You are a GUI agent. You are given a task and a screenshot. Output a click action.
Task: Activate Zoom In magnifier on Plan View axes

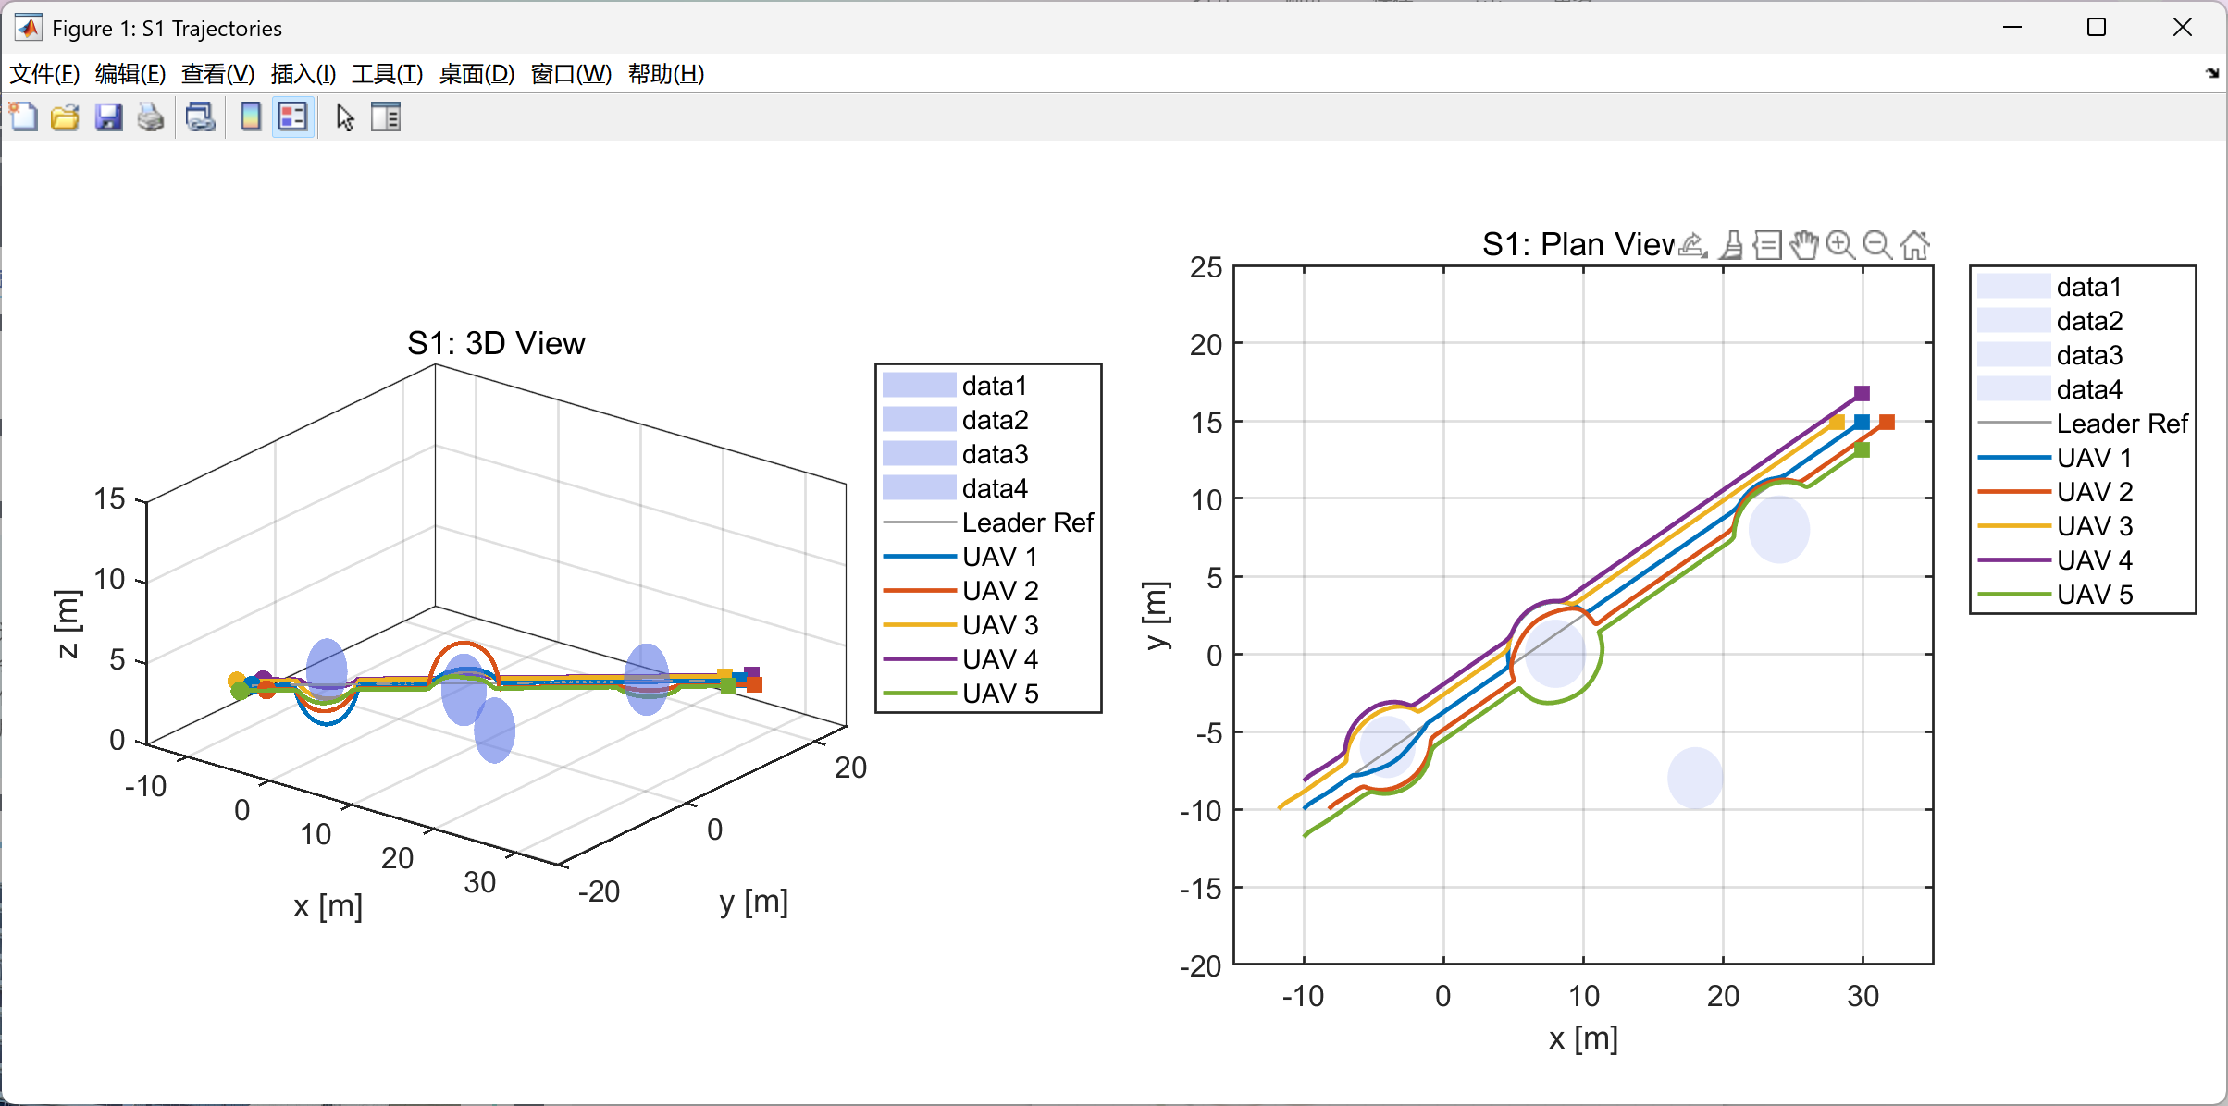coord(1840,245)
